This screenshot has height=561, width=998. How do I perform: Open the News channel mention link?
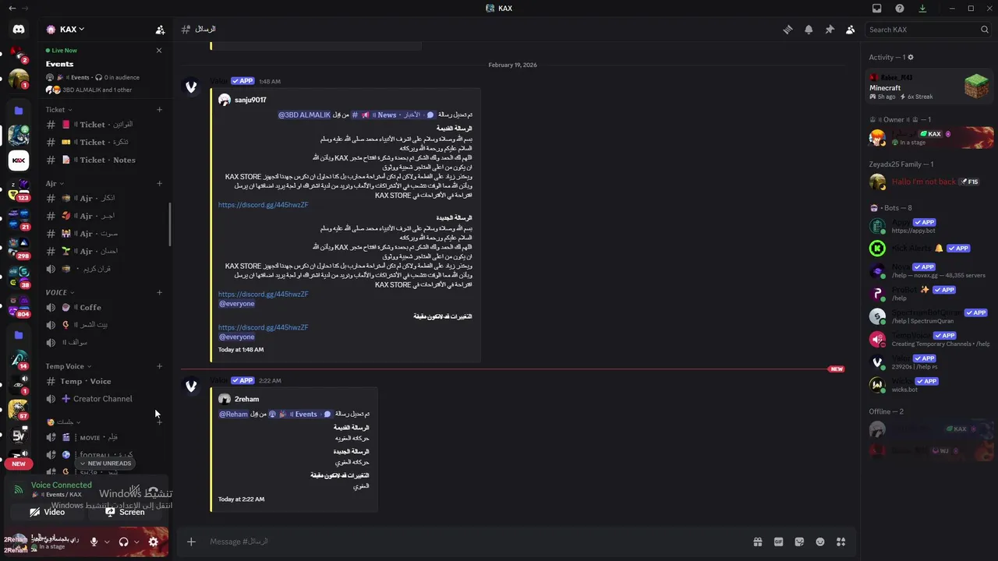(392, 115)
